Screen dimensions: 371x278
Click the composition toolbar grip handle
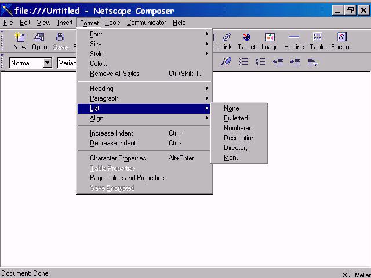coord(2,41)
